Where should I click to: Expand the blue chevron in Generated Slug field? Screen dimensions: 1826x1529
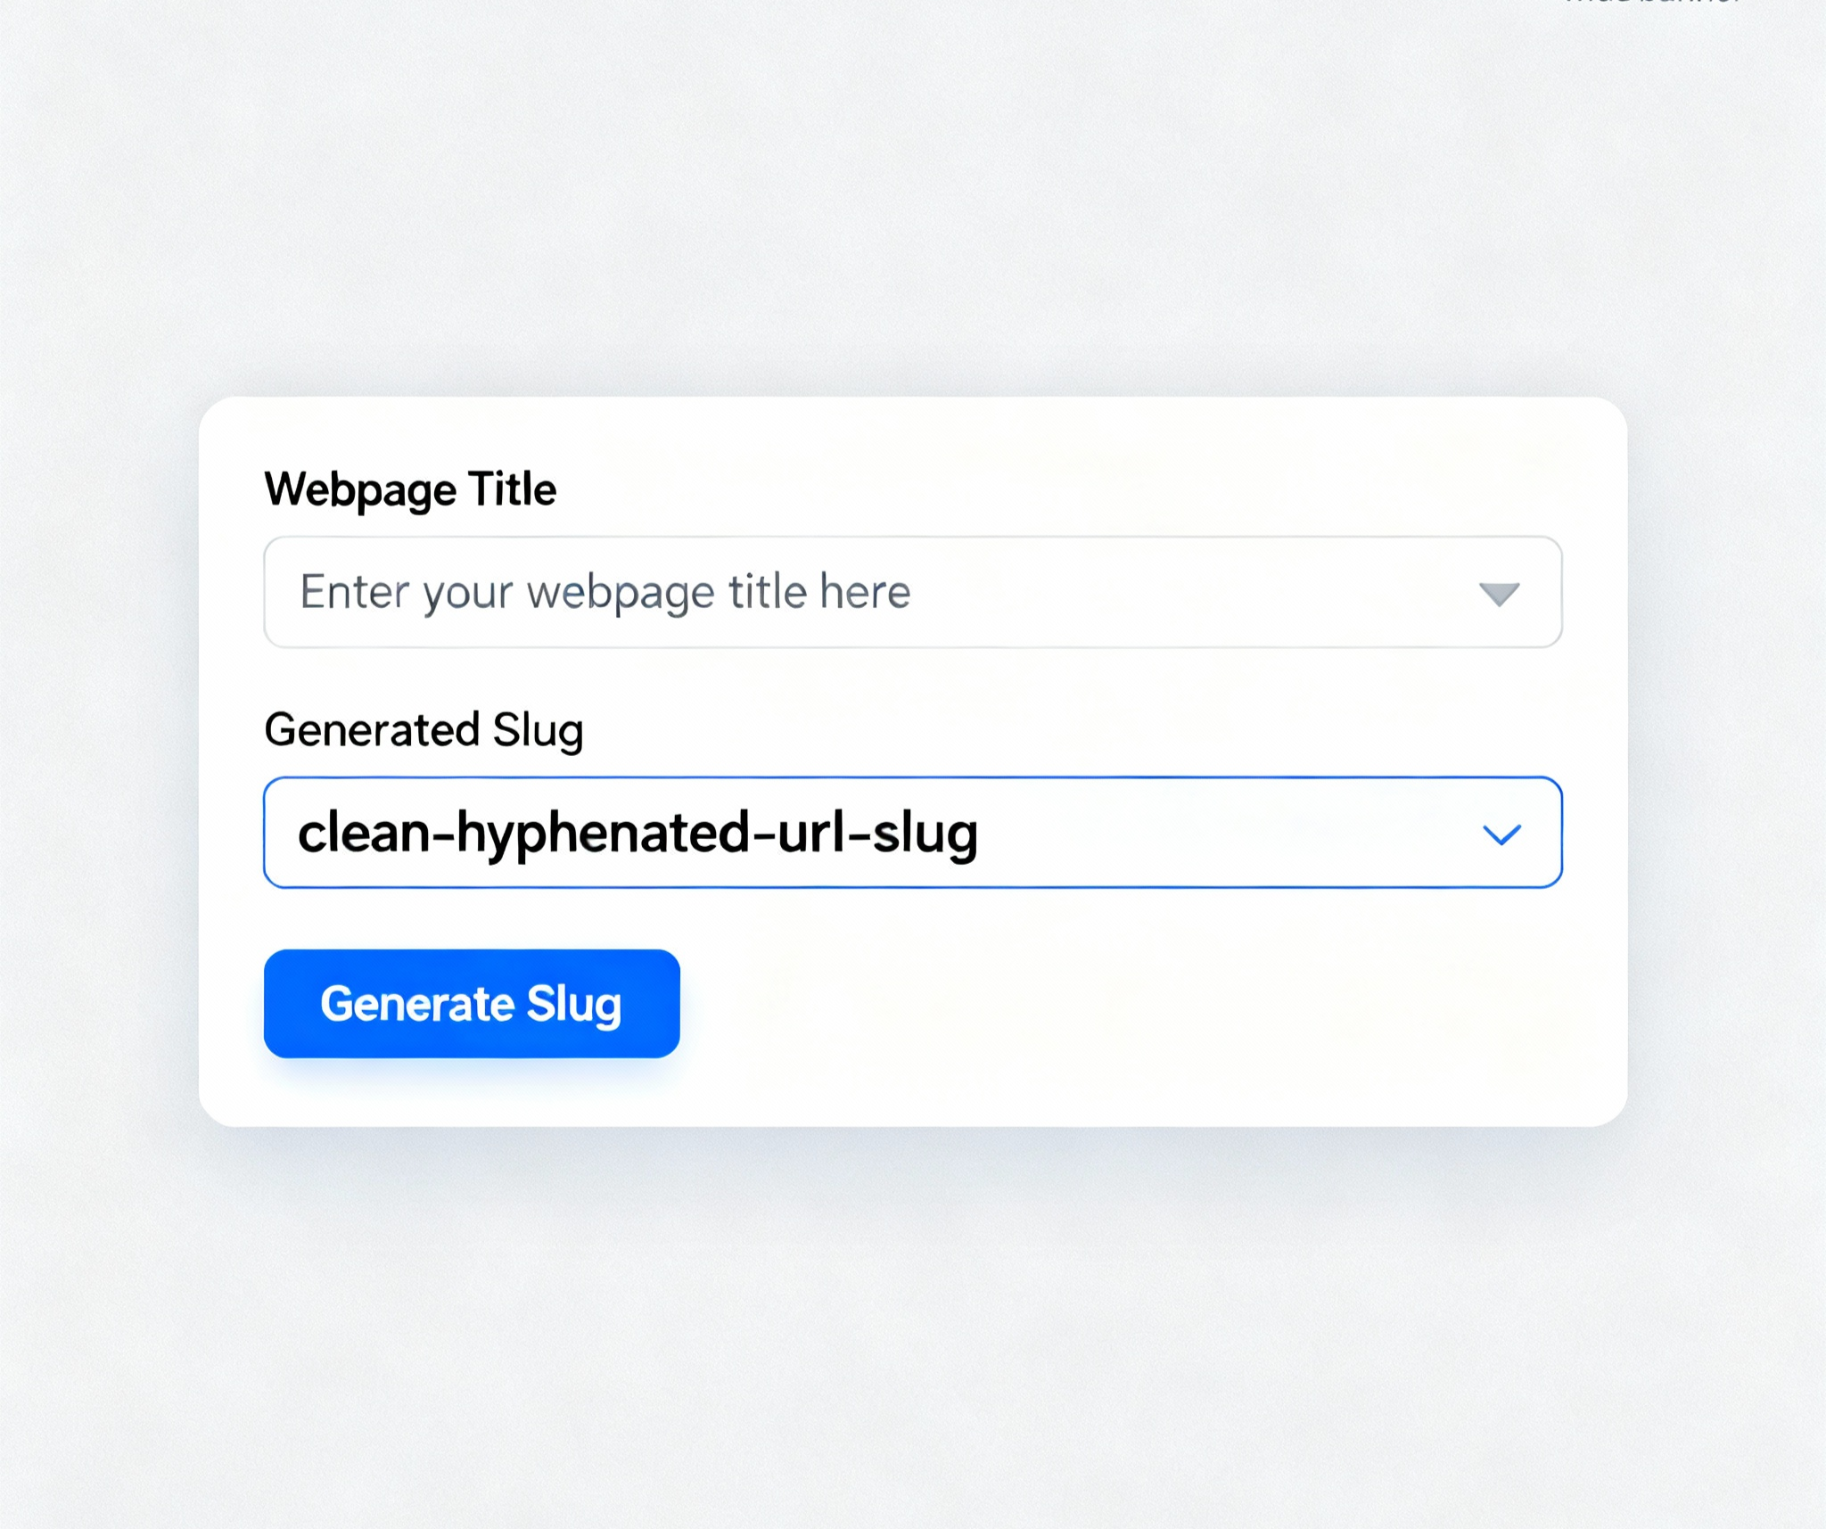point(1501,834)
